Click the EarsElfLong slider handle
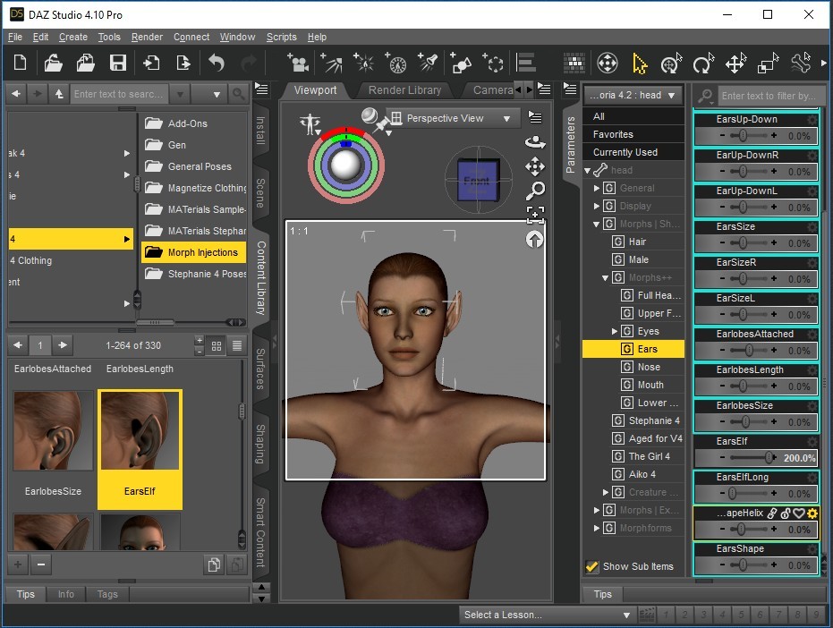 tap(732, 493)
